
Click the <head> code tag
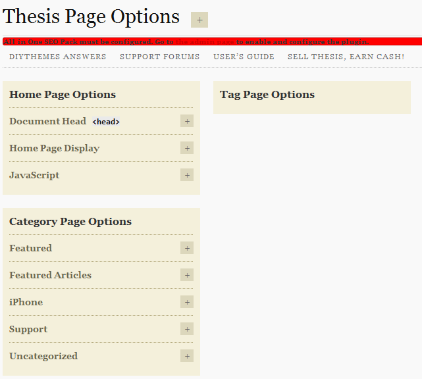[106, 122]
